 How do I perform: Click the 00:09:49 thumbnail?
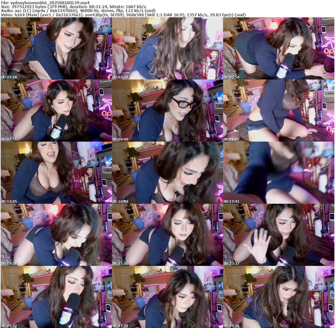(167, 111)
